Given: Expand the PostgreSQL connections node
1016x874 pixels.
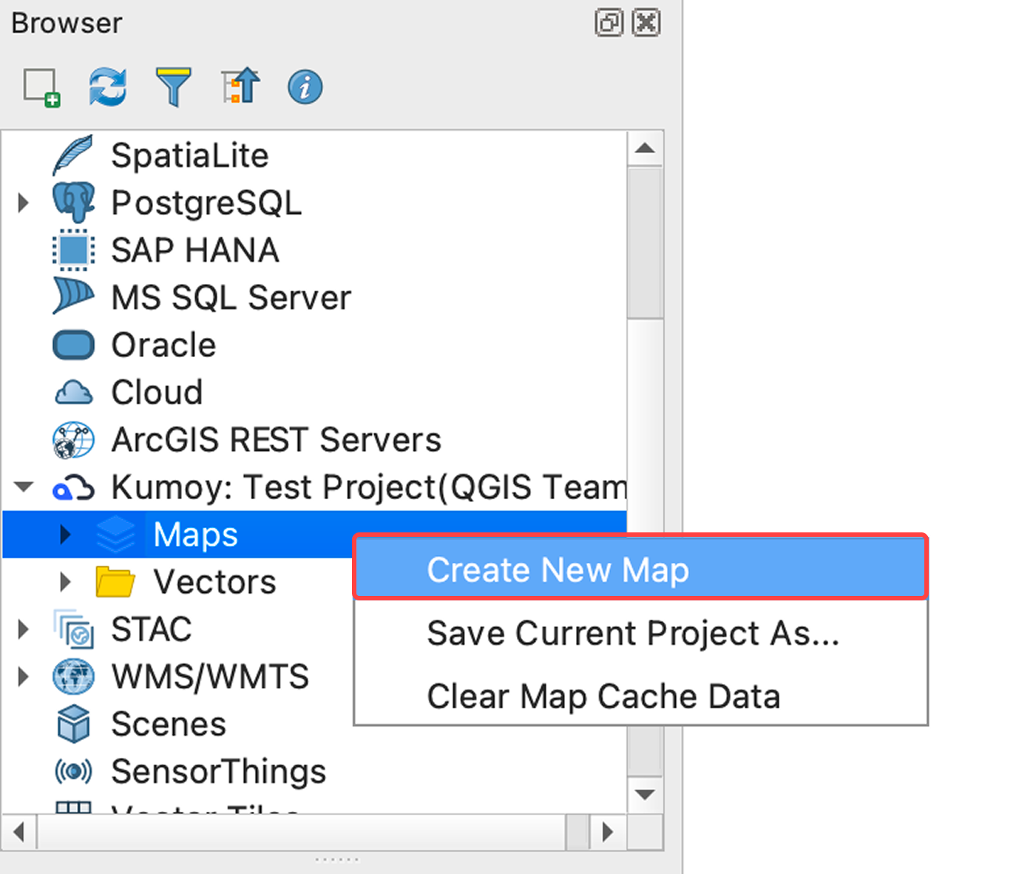Looking at the screenshot, I should [23, 203].
